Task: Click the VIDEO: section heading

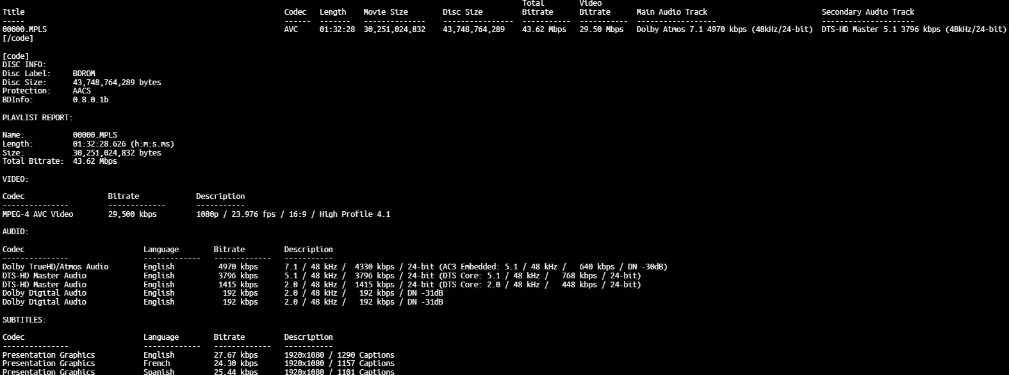Action: 15,179
